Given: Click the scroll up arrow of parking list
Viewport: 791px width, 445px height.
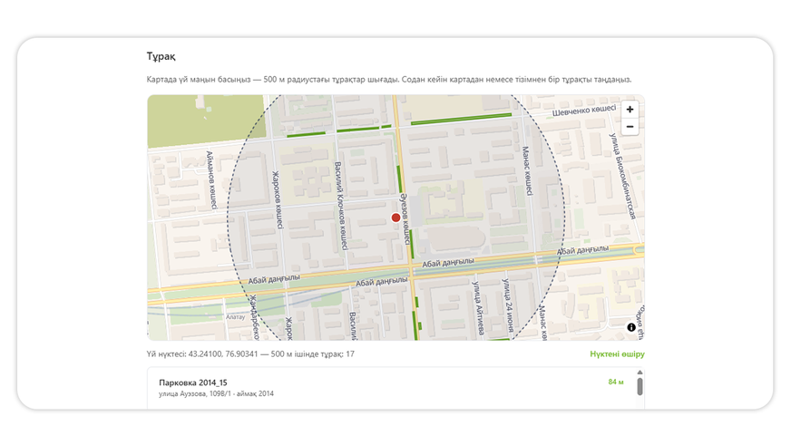Looking at the screenshot, I should click(x=640, y=372).
